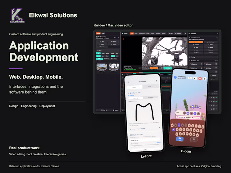Filter media by Image

112,53
